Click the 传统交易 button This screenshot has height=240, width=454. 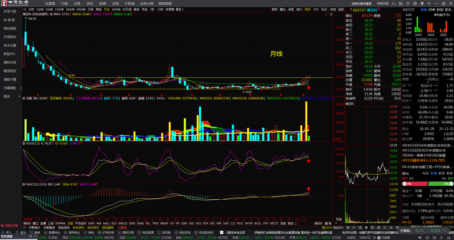382,3
